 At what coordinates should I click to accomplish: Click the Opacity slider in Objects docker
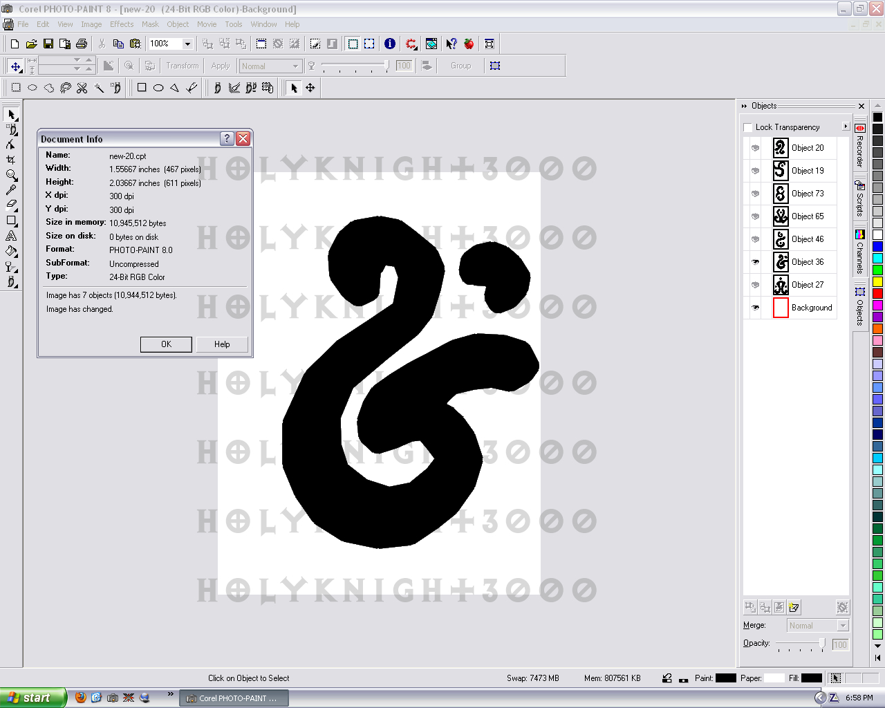click(x=801, y=644)
